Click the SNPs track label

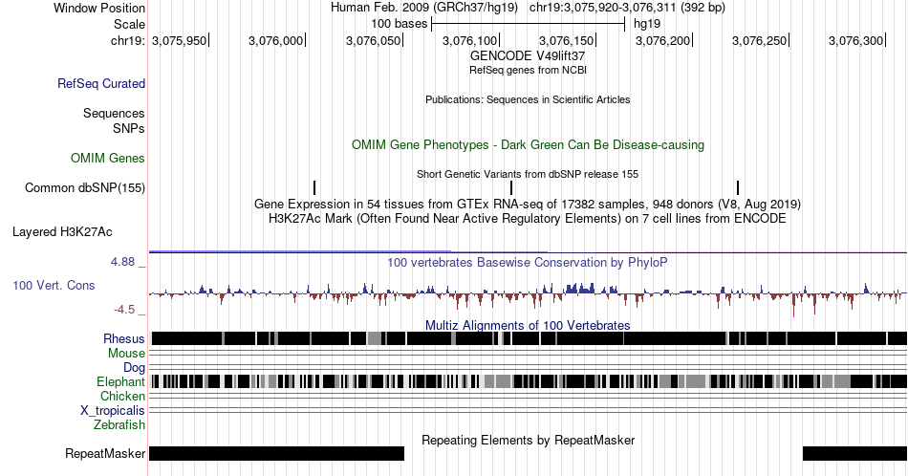click(x=129, y=128)
